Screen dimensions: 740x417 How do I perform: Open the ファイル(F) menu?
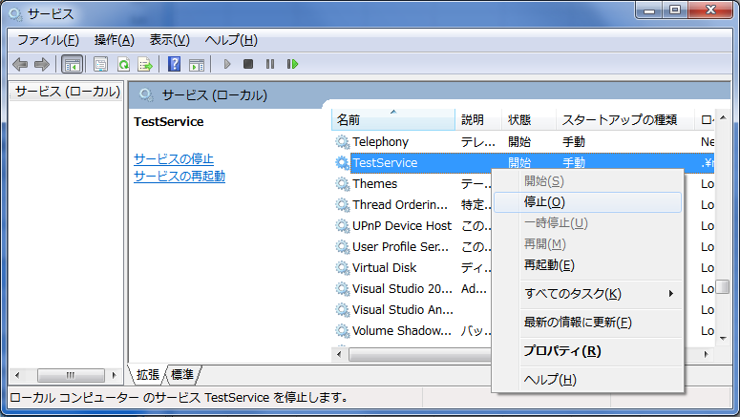tap(48, 40)
